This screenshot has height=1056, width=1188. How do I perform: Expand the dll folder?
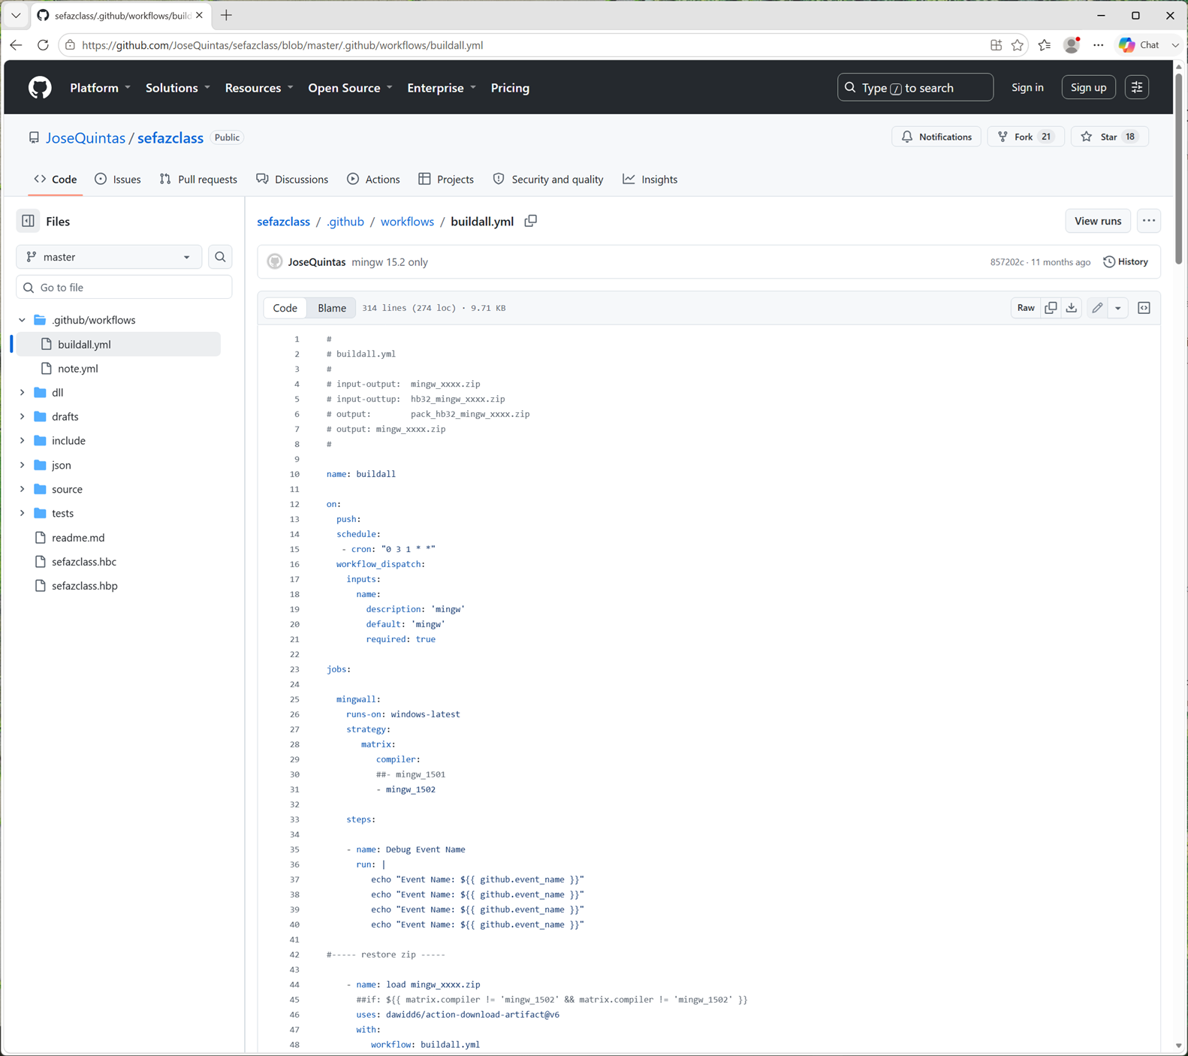pos(22,392)
